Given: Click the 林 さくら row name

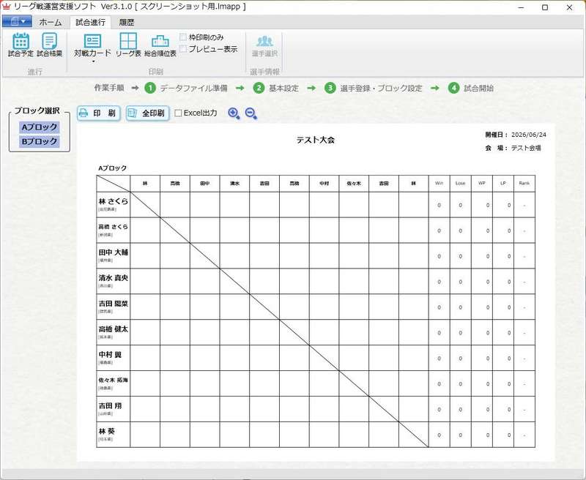Looking at the screenshot, I should pyautogui.click(x=114, y=201).
